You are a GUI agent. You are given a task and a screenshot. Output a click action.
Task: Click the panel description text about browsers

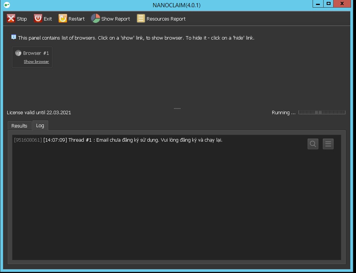coord(136,38)
